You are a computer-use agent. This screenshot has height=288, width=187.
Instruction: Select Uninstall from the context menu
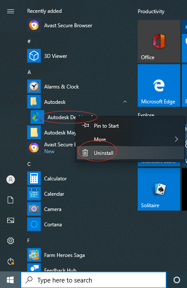(x=130, y=153)
